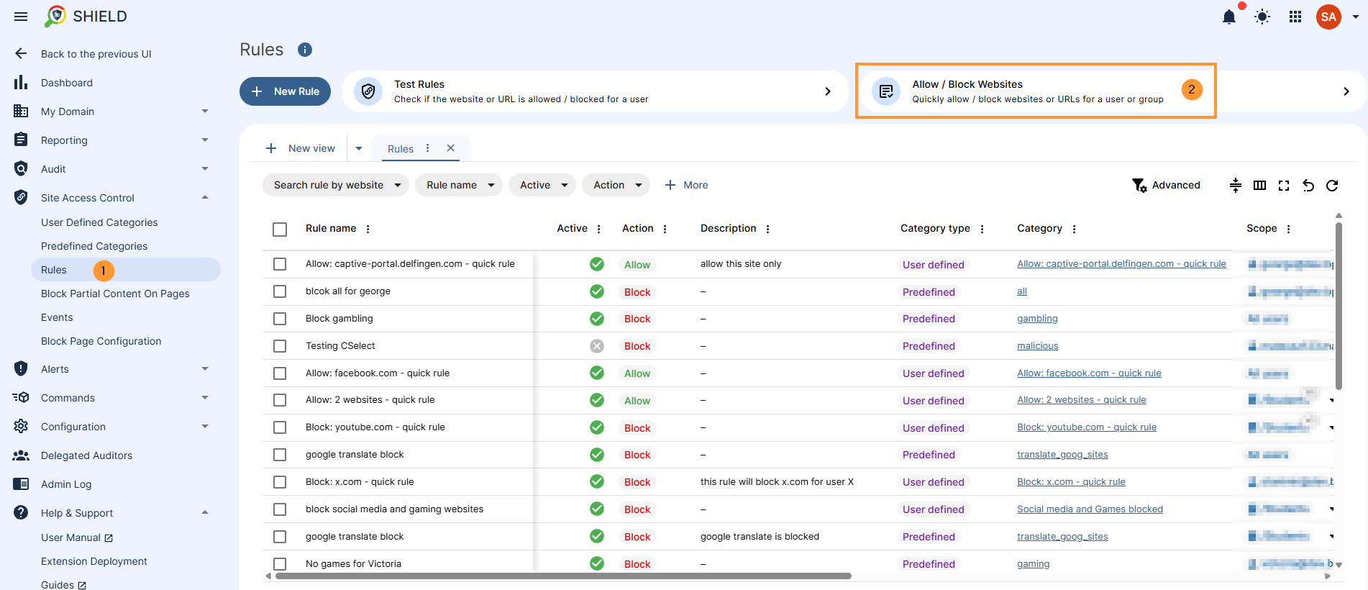This screenshot has height=590, width=1368.
Task: Open Description column menu
Action: [x=767, y=229]
